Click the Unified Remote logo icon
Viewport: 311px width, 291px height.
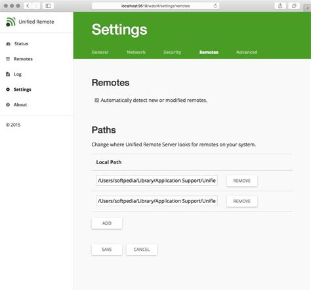[10, 22]
